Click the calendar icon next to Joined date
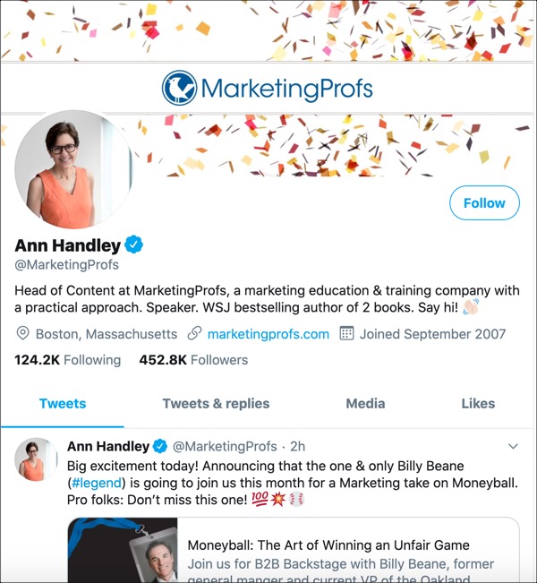The image size is (537, 583). pyautogui.click(x=346, y=334)
